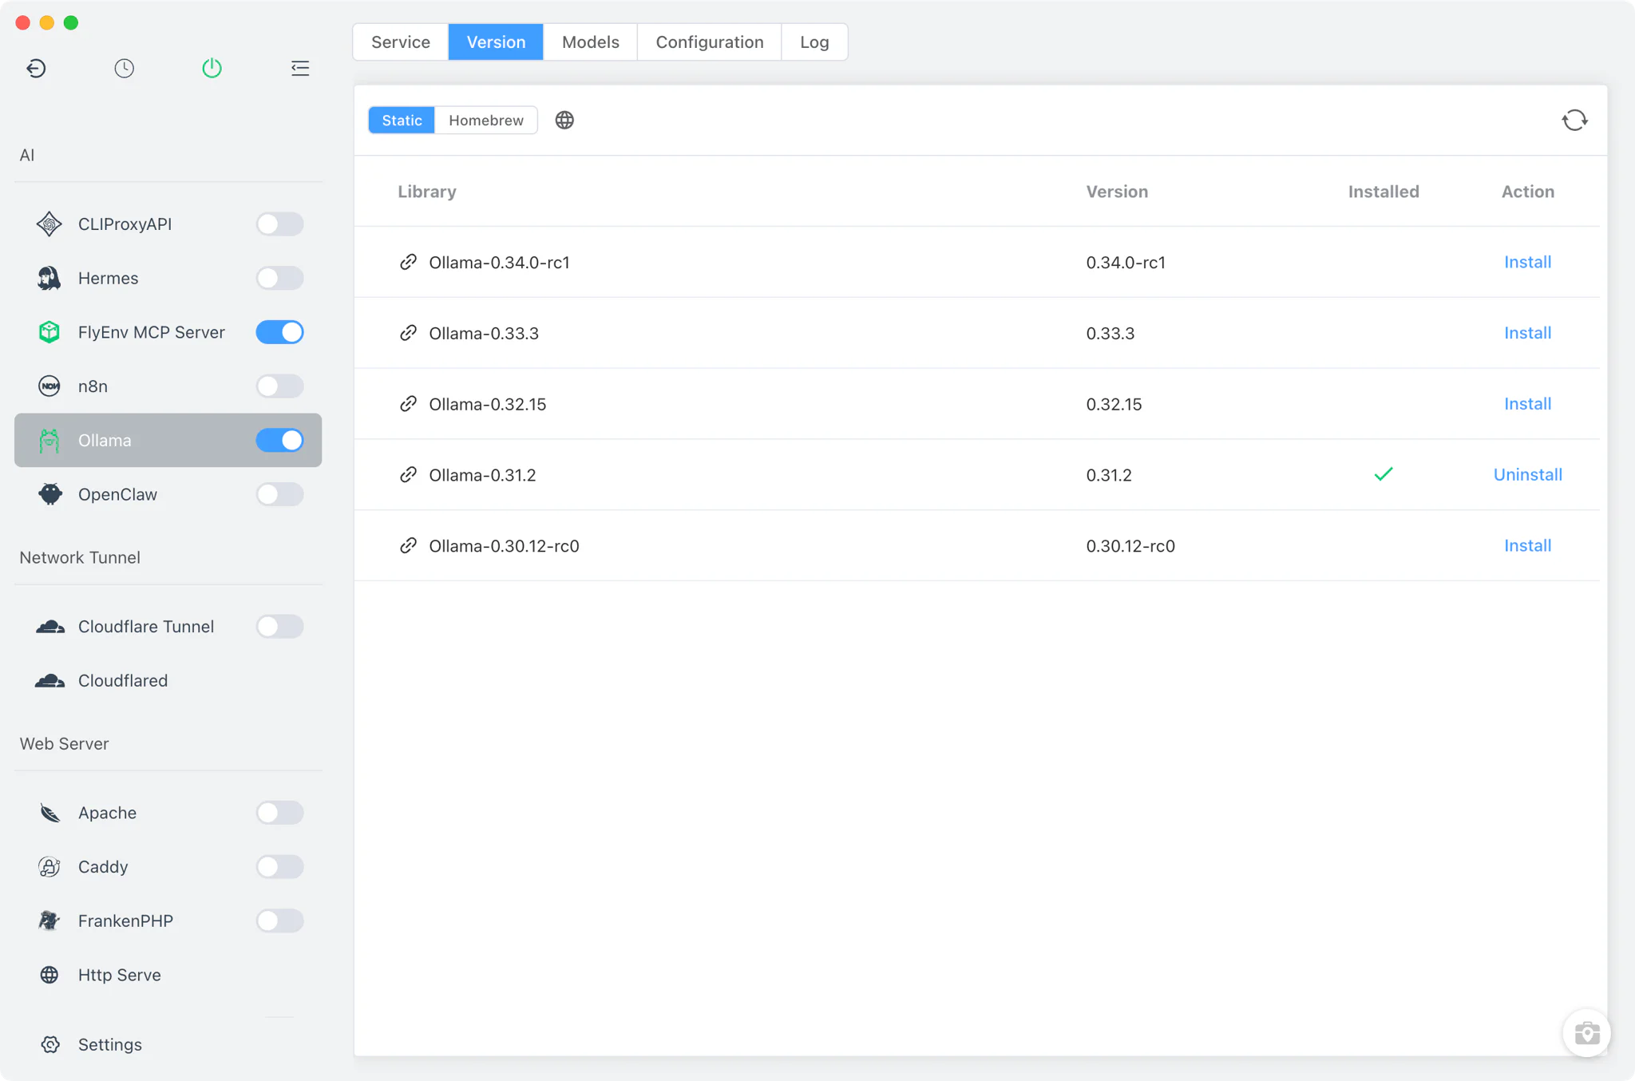Install Ollama 0.32.15
1635x1081 pixels.
coord(1527,404)
